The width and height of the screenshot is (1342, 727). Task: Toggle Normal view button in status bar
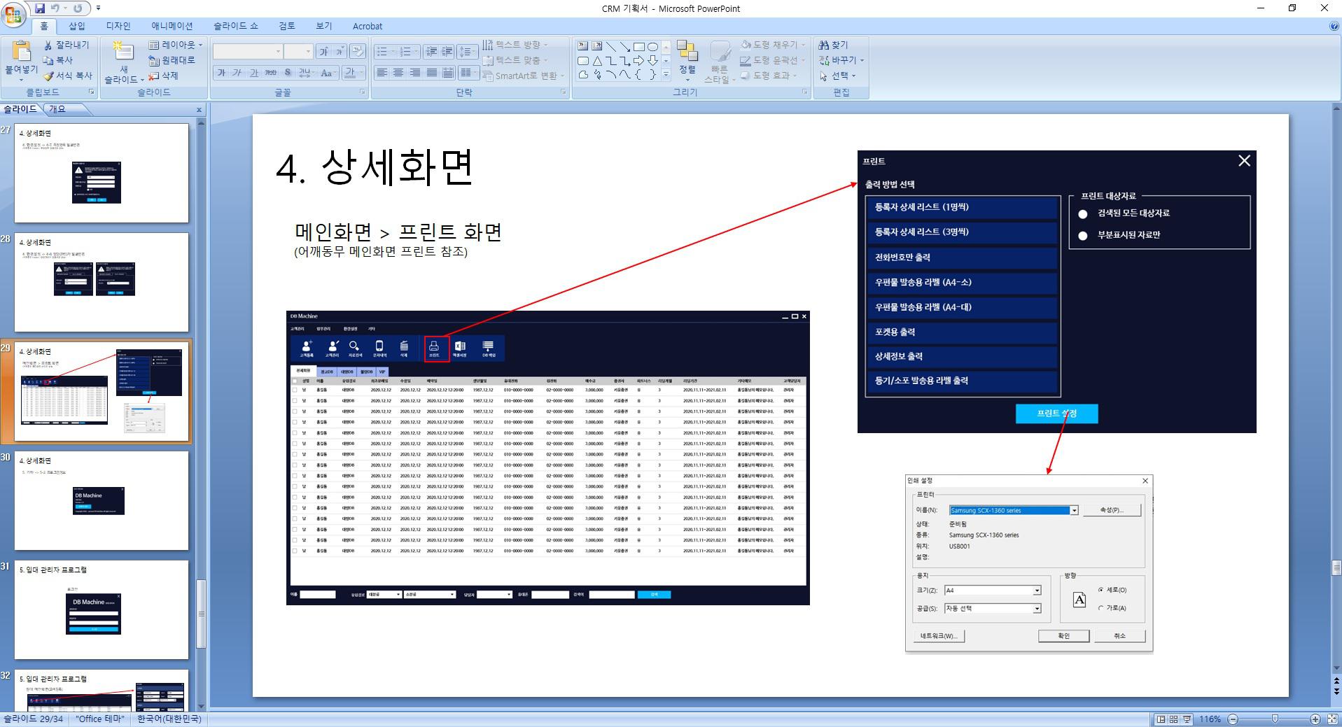coord(1161,719)
